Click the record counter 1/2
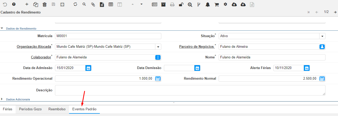The width and height of the screenshot is (338, 116). point(326,12)
